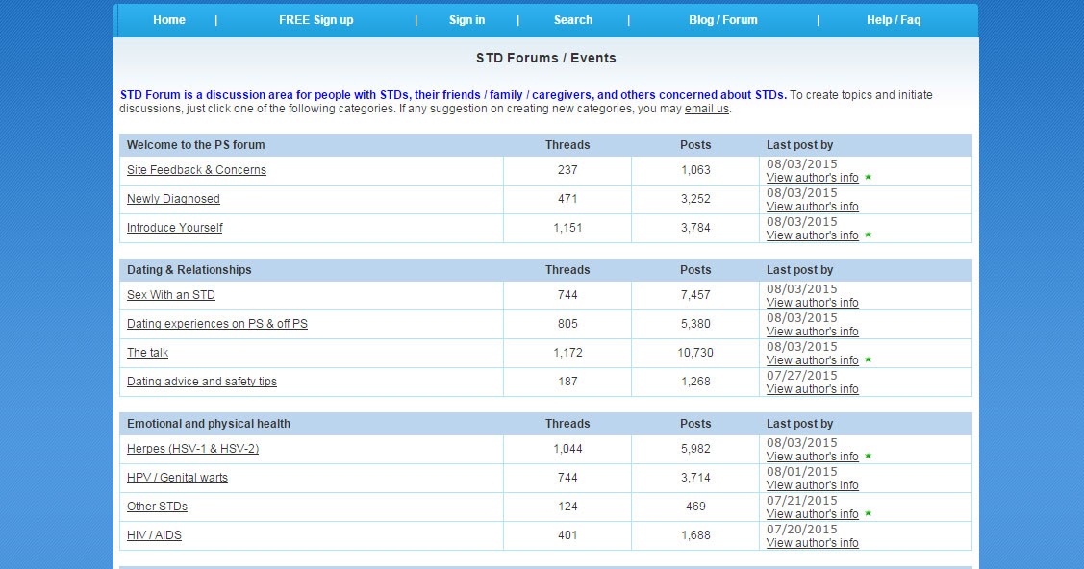View author's info for Newly Diagnosed row
This screenshot has height=569, width=1084.
tap(813, 208)
